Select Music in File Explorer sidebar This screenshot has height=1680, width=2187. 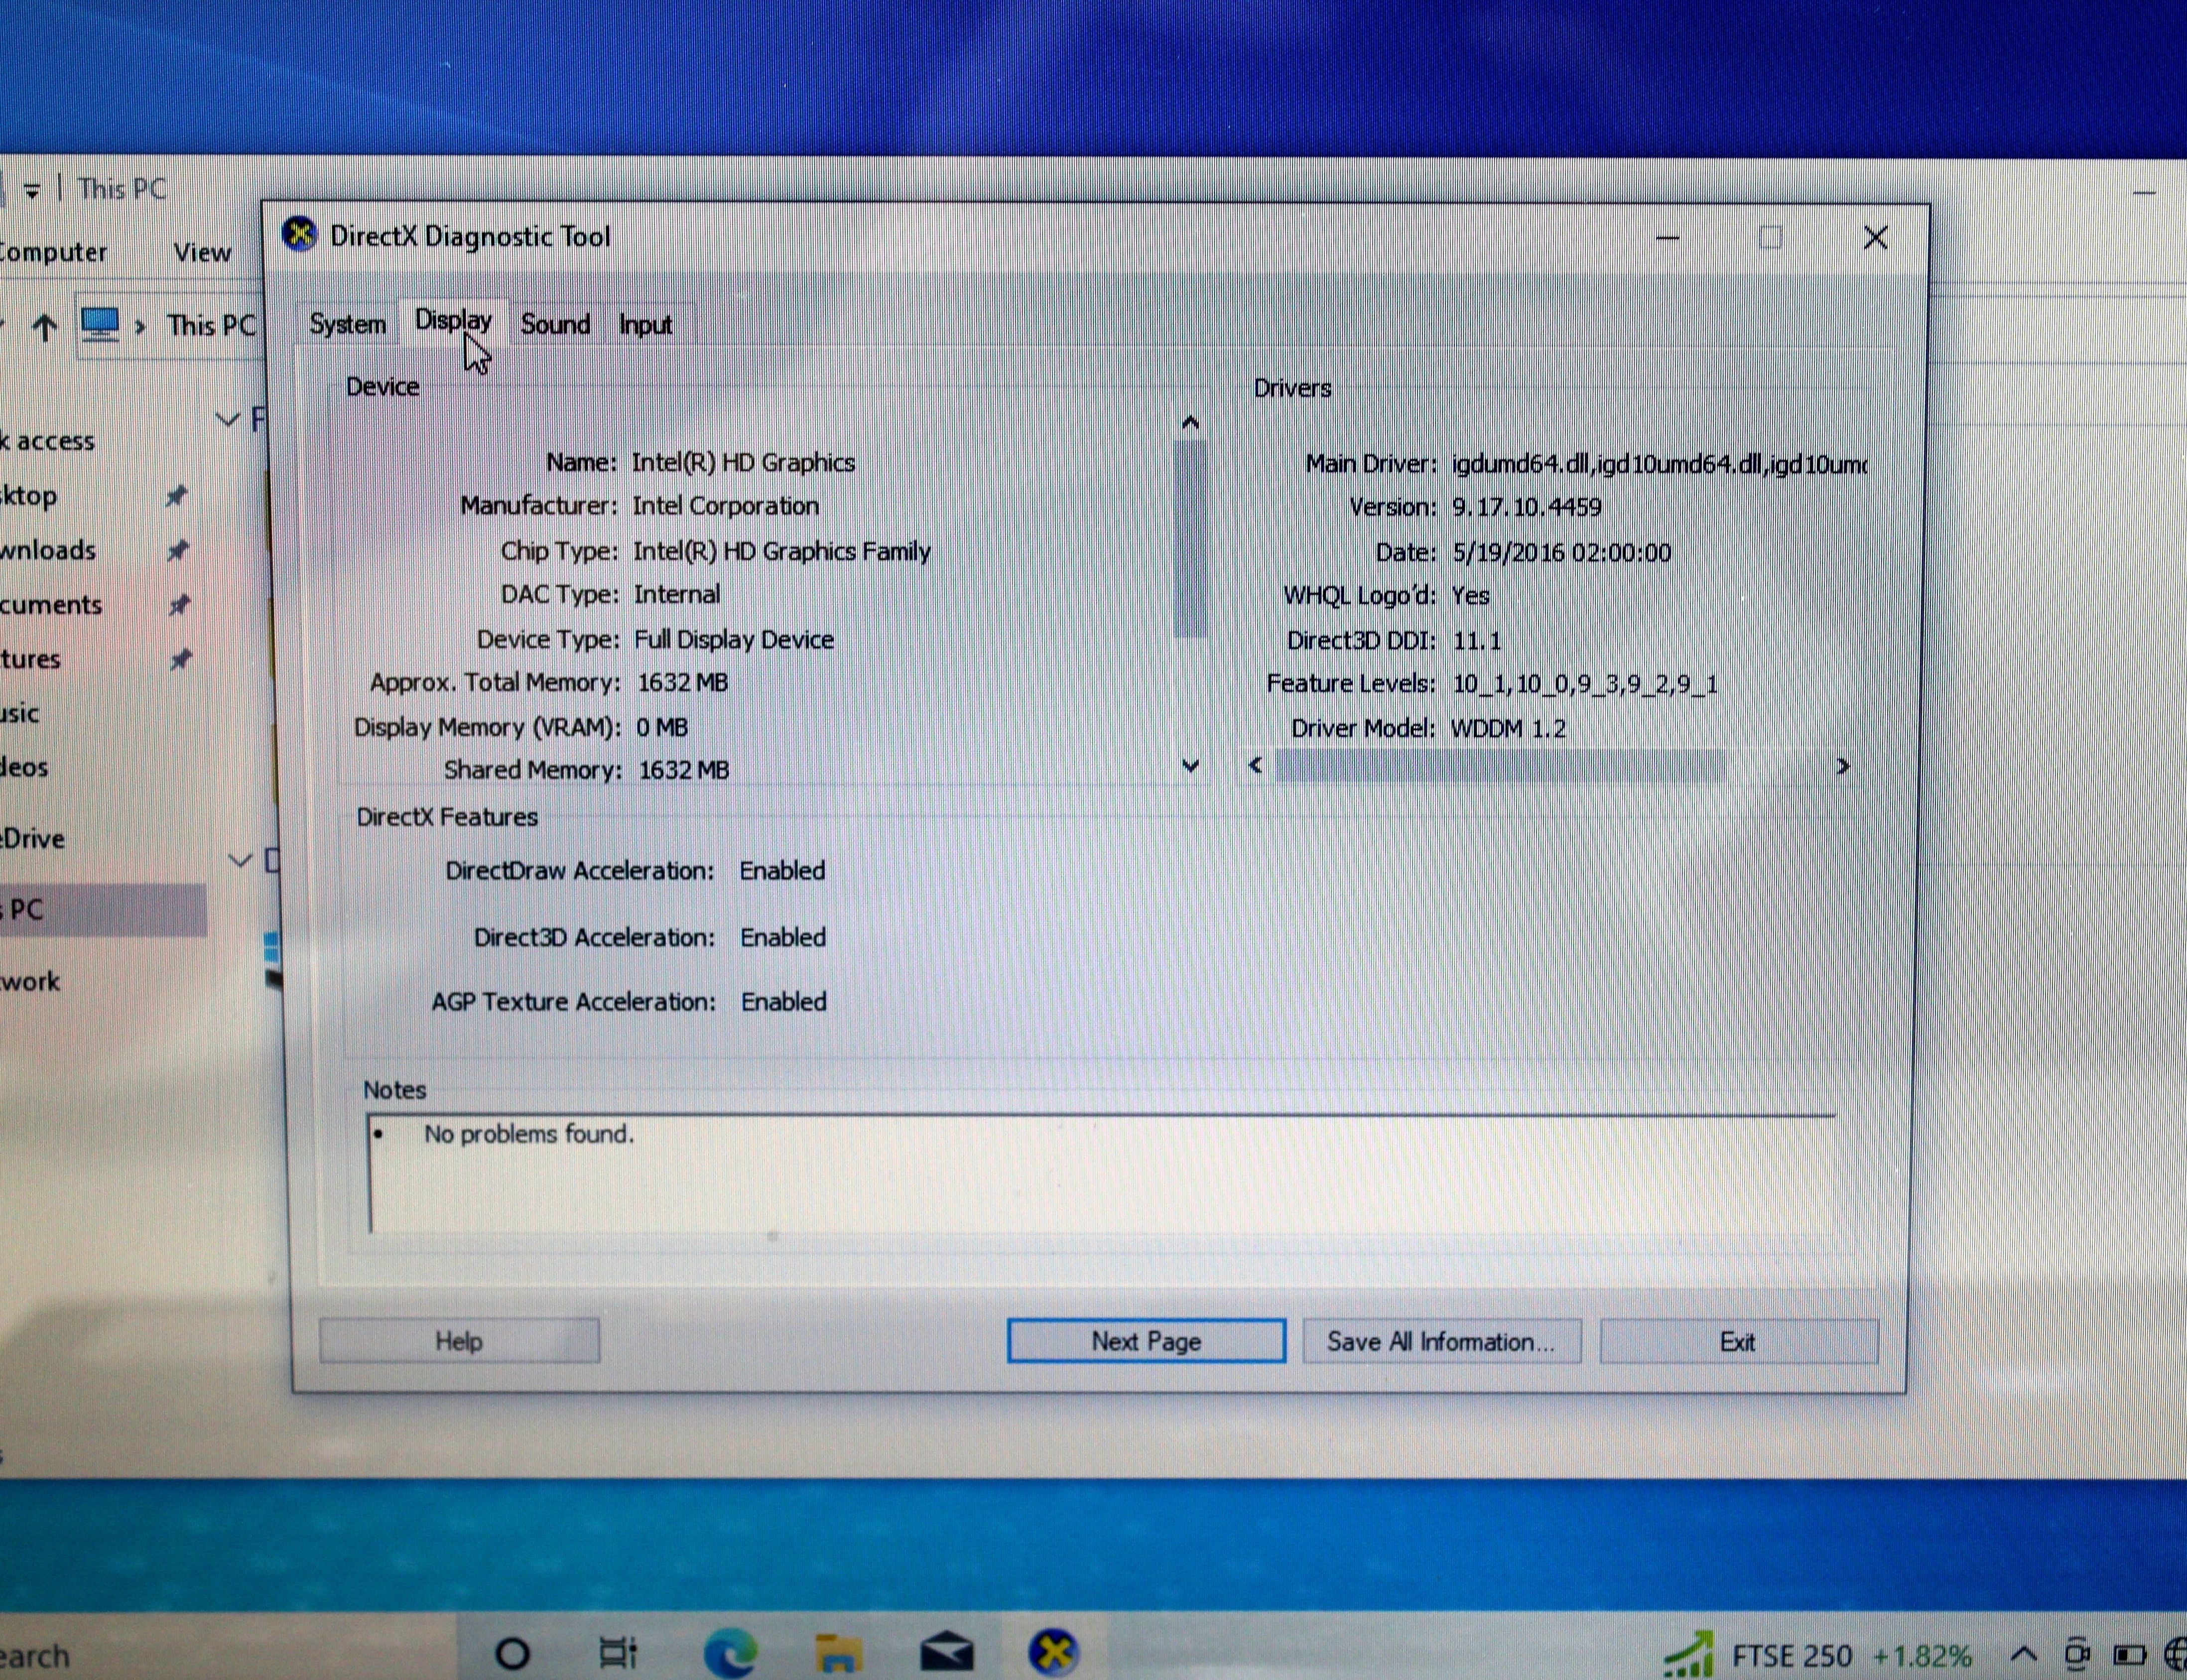pyautogui.click(x=20, y=713)
